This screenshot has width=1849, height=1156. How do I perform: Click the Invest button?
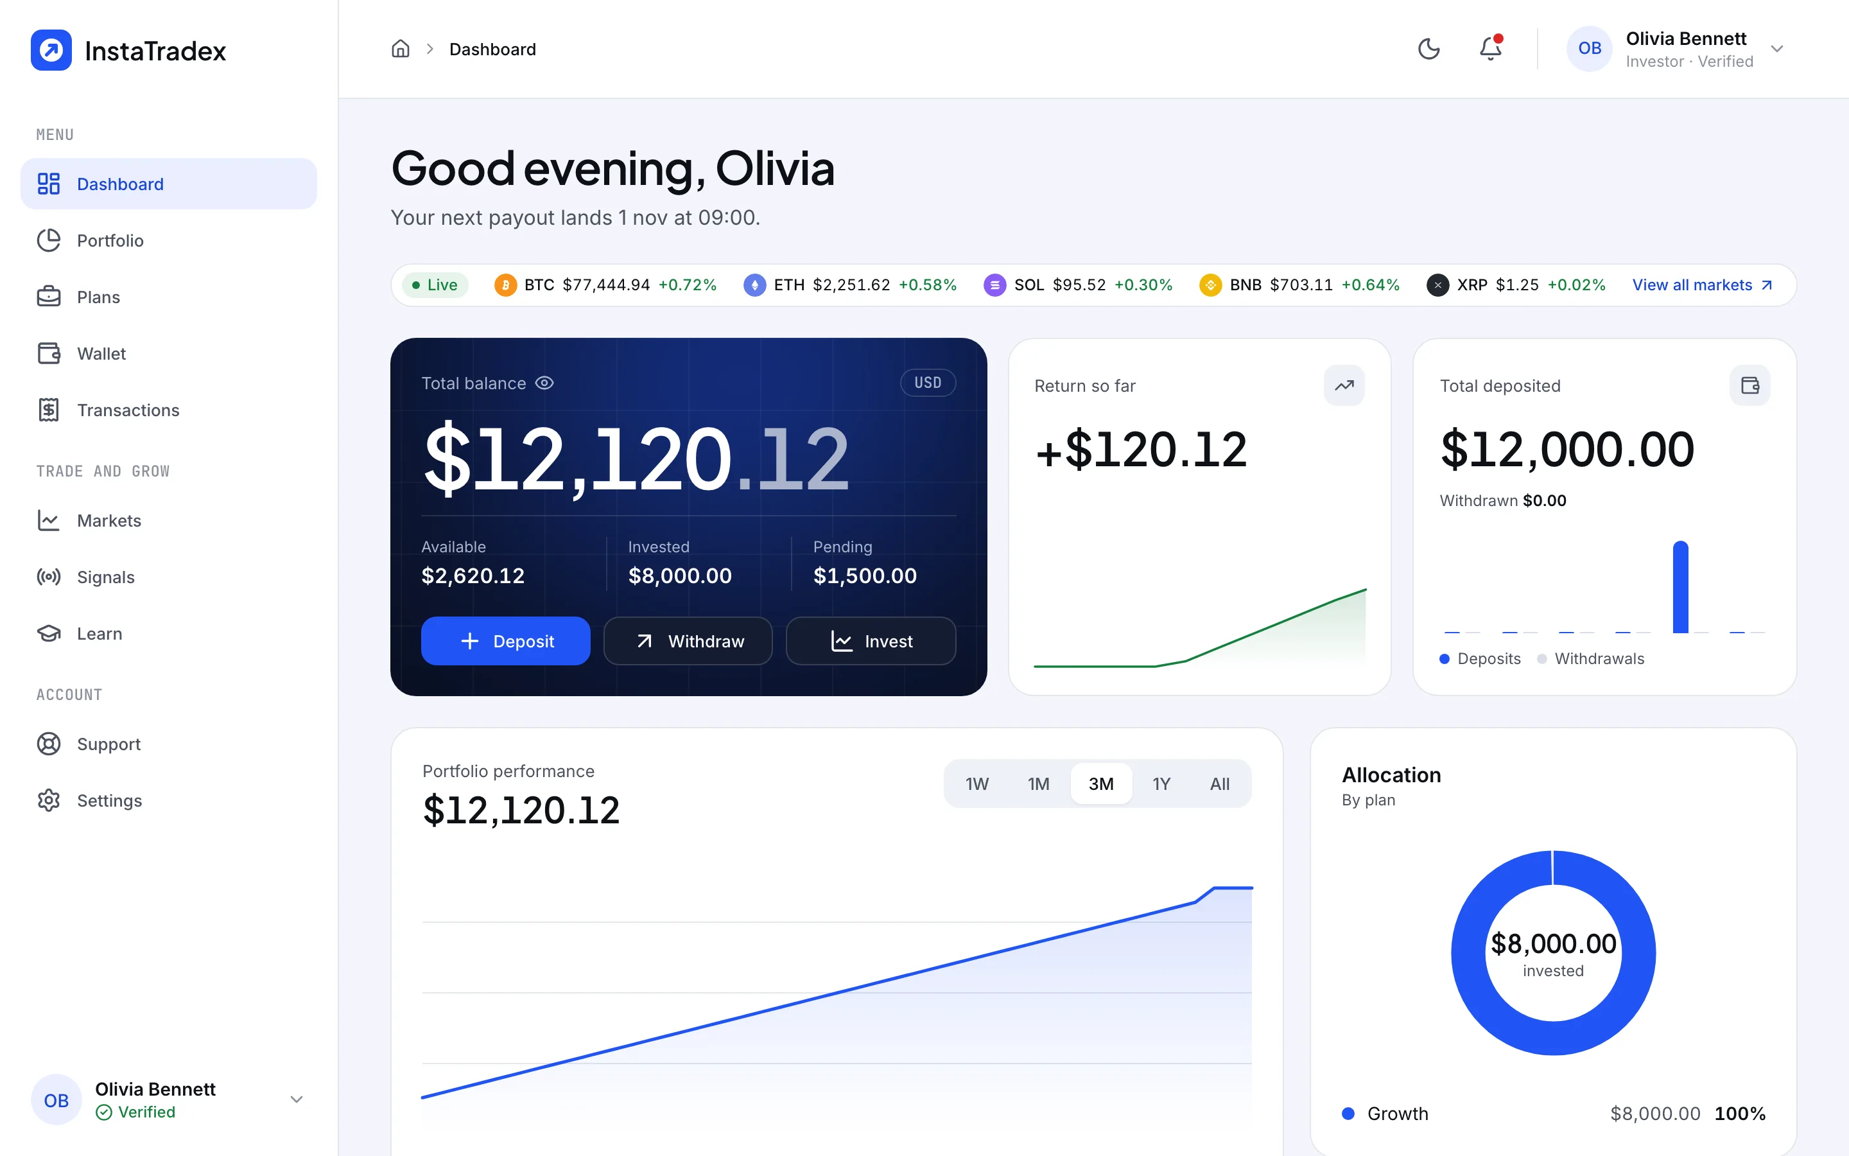(871, 641)
